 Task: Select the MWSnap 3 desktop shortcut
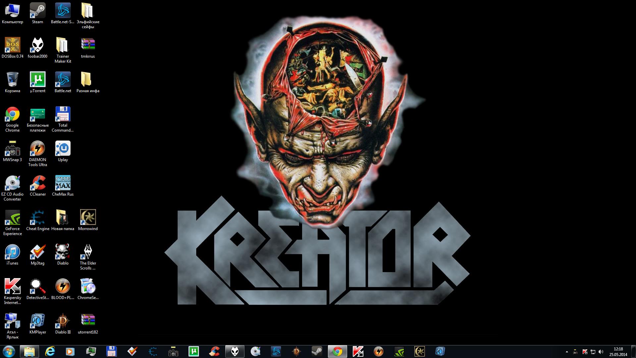[x=13, y=152]
